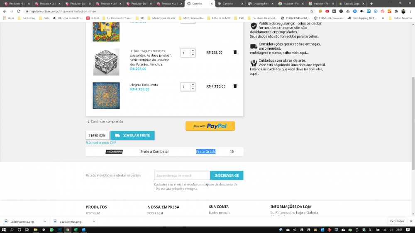415x233 pixels.
Task: Switch to the second Carrinho tab
Action: [230, 4]
